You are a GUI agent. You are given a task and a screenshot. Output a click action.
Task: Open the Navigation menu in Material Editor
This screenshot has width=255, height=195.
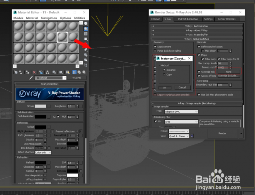click(x=49, y=18)
